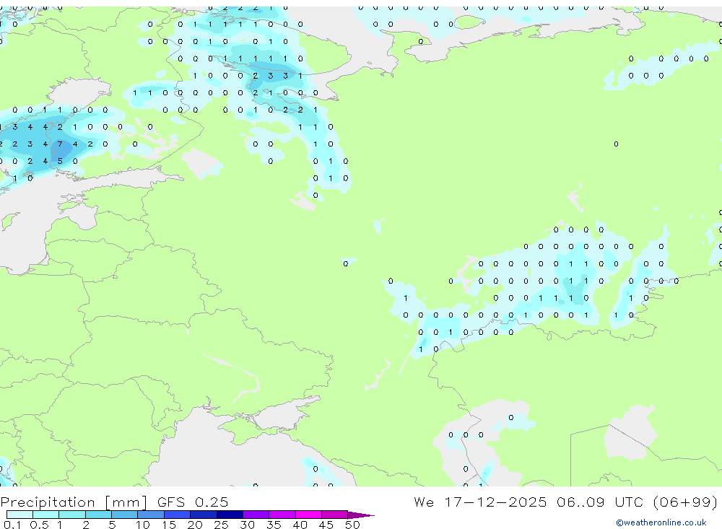Open the weatheronline.co.uk copyright link
722x529 pixels.
661,523
